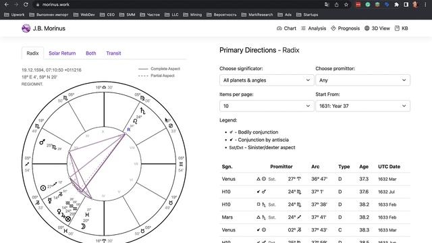Click the J.B. Morinus logo icon

point(26,28)
